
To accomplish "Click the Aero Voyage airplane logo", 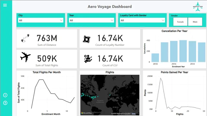I will (198, 6).
